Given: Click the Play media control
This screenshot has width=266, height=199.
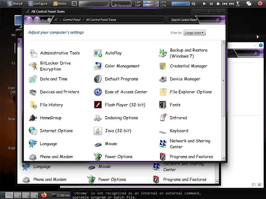Looking at the screenshot, I should click(x=204, y=4).
